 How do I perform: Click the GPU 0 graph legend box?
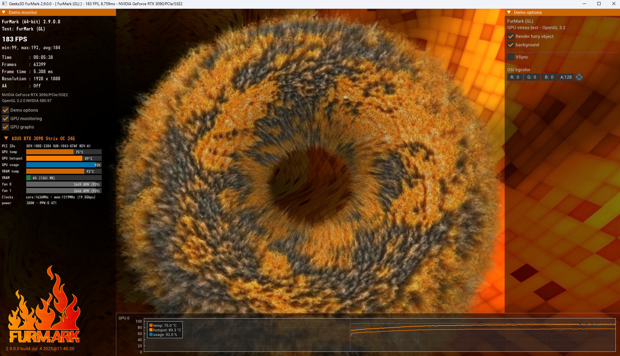[x=165, y=330]
